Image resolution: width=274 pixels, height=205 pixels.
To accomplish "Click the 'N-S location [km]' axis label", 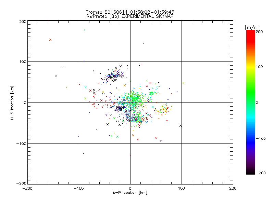I will coord(12,102).
